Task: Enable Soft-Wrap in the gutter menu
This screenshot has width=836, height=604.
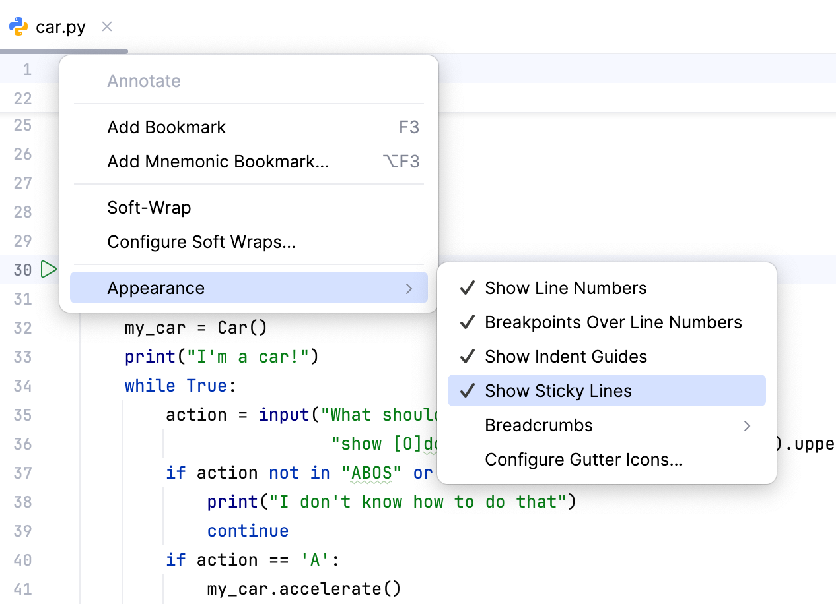Action: pos(149,208)
